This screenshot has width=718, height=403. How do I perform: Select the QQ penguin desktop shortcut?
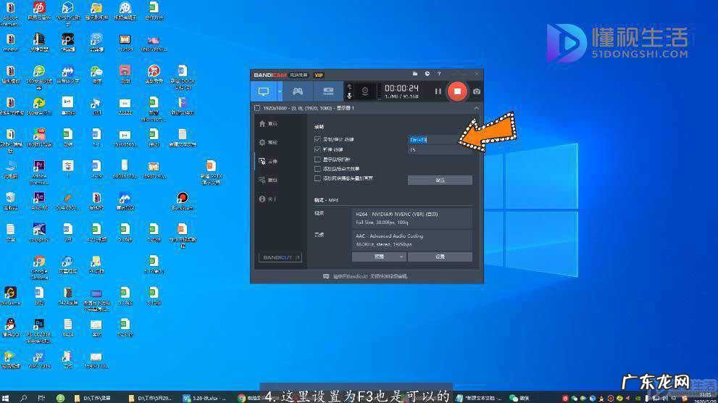click(10, 327)
